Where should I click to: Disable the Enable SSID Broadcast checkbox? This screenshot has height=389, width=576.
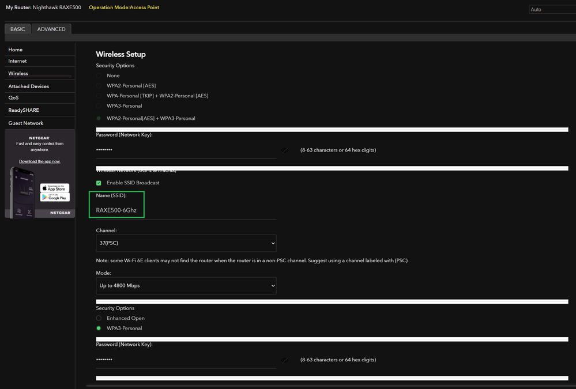99,182
